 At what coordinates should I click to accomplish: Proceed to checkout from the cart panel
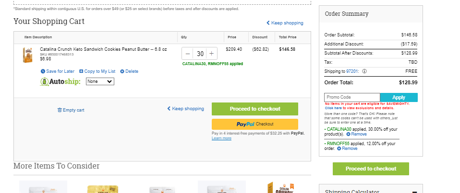pyautogui.click(x=255, y=109)
